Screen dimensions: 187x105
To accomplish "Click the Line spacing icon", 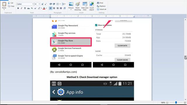I will coord(63,4).
